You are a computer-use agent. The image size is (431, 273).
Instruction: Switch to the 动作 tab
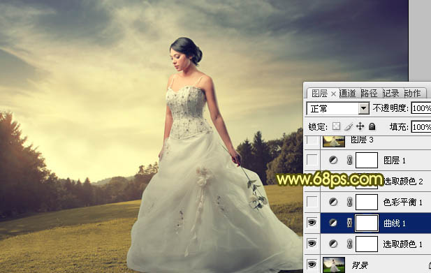(412, 94)
